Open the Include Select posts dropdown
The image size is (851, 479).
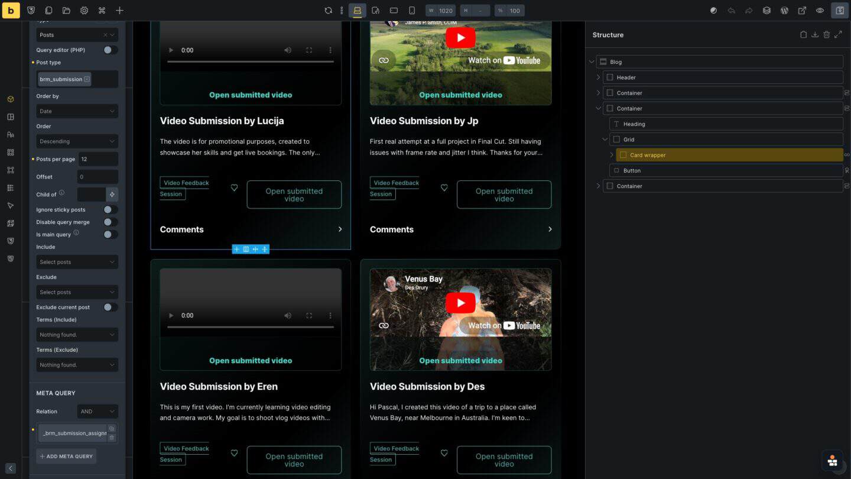point(77,262)
